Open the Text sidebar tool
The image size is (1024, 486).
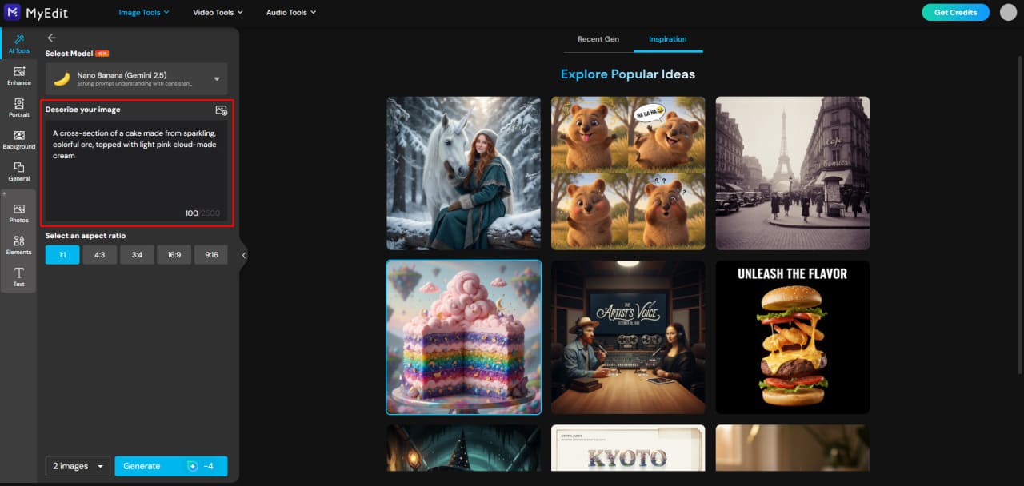click(x=18, y=277)
